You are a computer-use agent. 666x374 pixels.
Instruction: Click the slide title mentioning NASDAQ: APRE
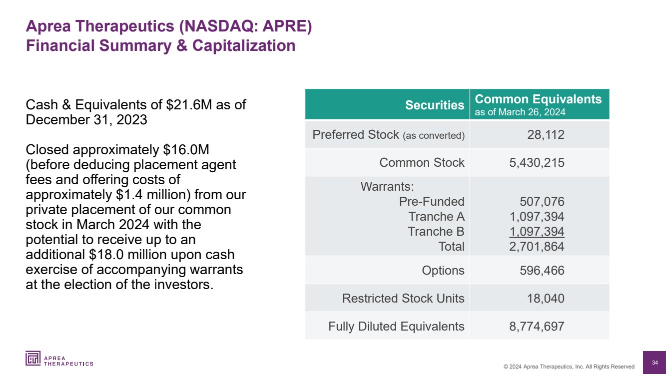click(x=169, y=26)
